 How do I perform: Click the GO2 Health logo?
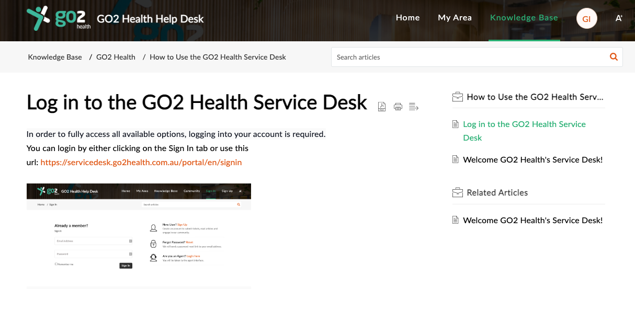click(x=58, y=19)
